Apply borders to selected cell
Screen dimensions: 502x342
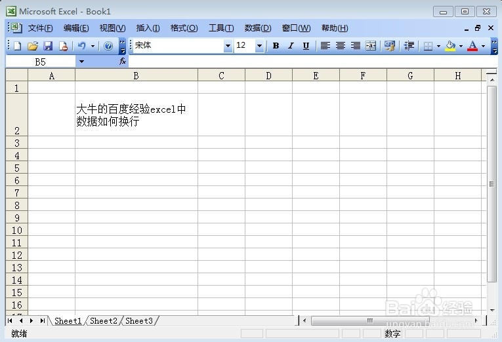tap(428, 46)
